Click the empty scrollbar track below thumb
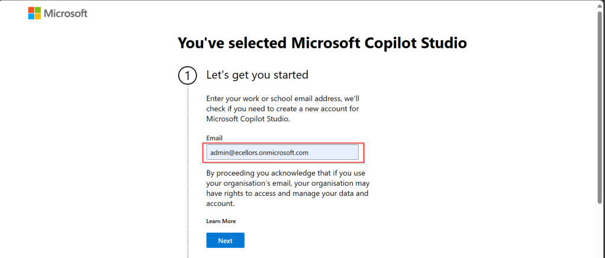 pos(600,231)
